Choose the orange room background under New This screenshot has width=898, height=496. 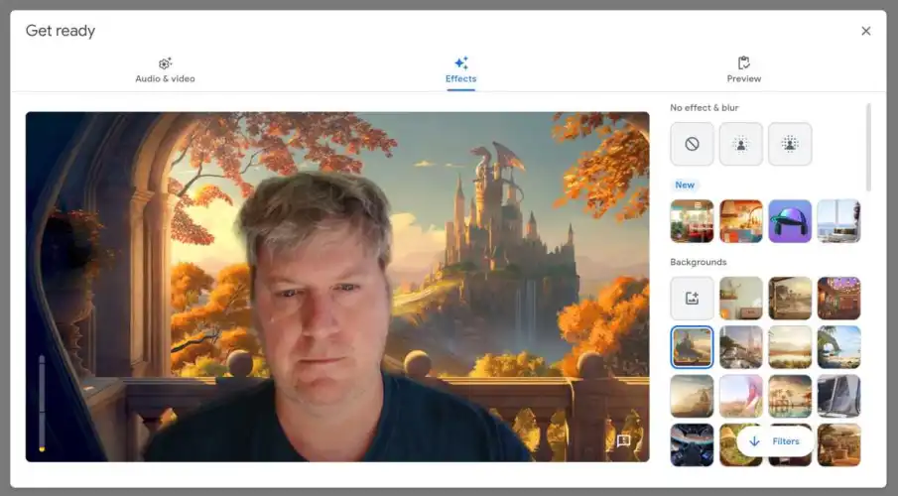(x=740, y=221)
